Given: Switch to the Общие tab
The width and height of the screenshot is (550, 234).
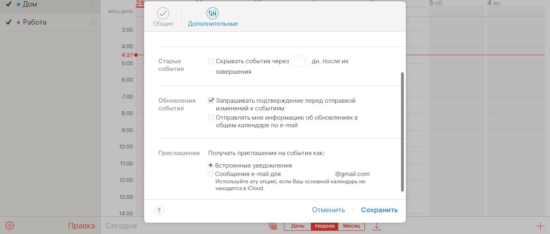Looking at the screenshot, I should 163,17.
